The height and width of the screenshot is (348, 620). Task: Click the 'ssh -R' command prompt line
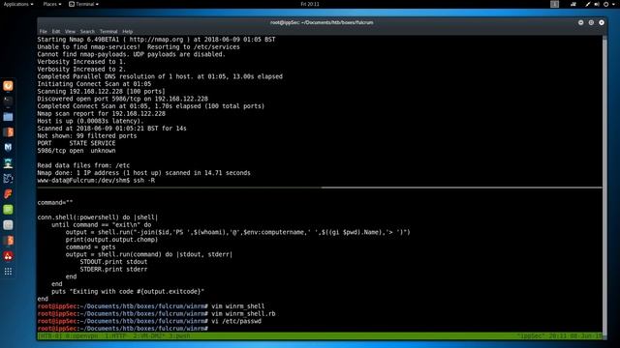96,181
